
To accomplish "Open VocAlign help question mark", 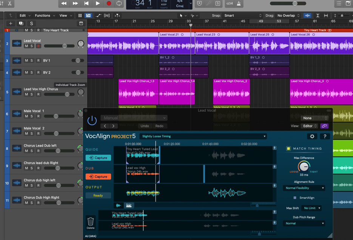I will [x=325, y=136].
